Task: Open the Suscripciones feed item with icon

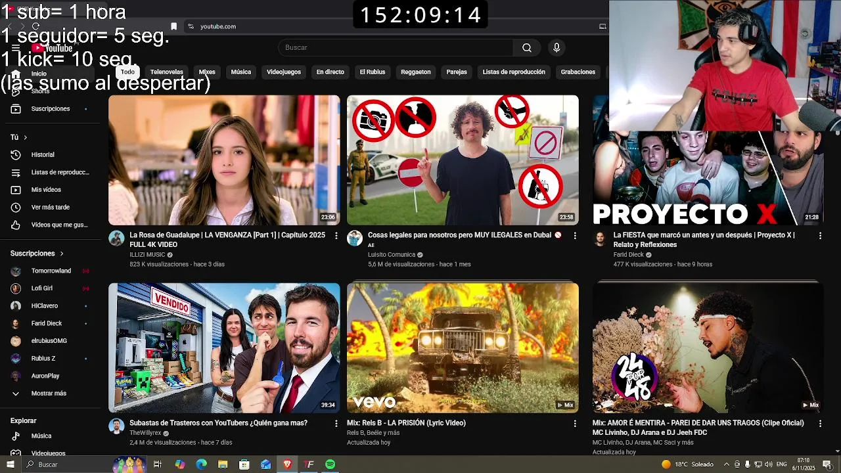Action: coord(53,108)
